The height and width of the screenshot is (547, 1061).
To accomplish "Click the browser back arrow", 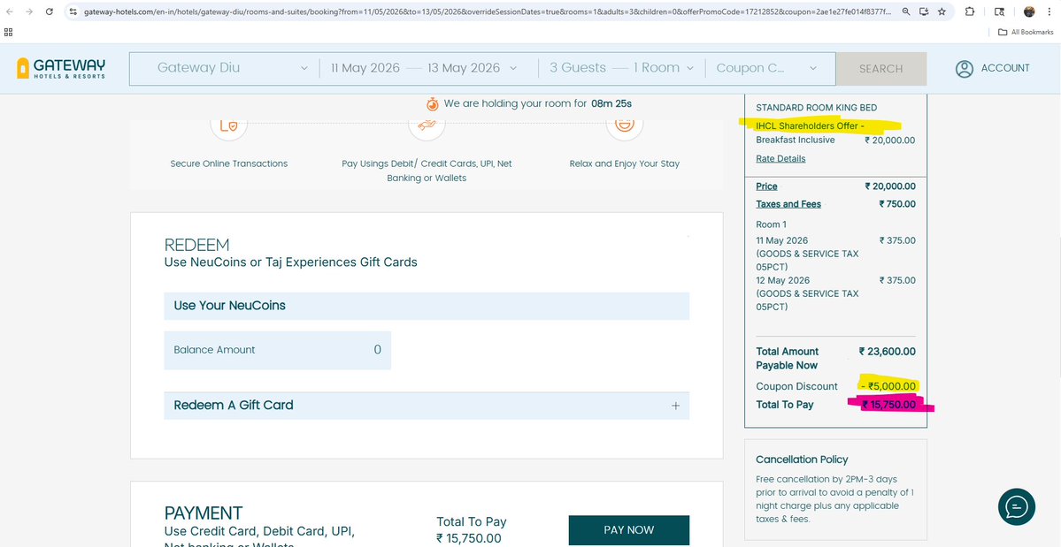I will tap(10, 11).
